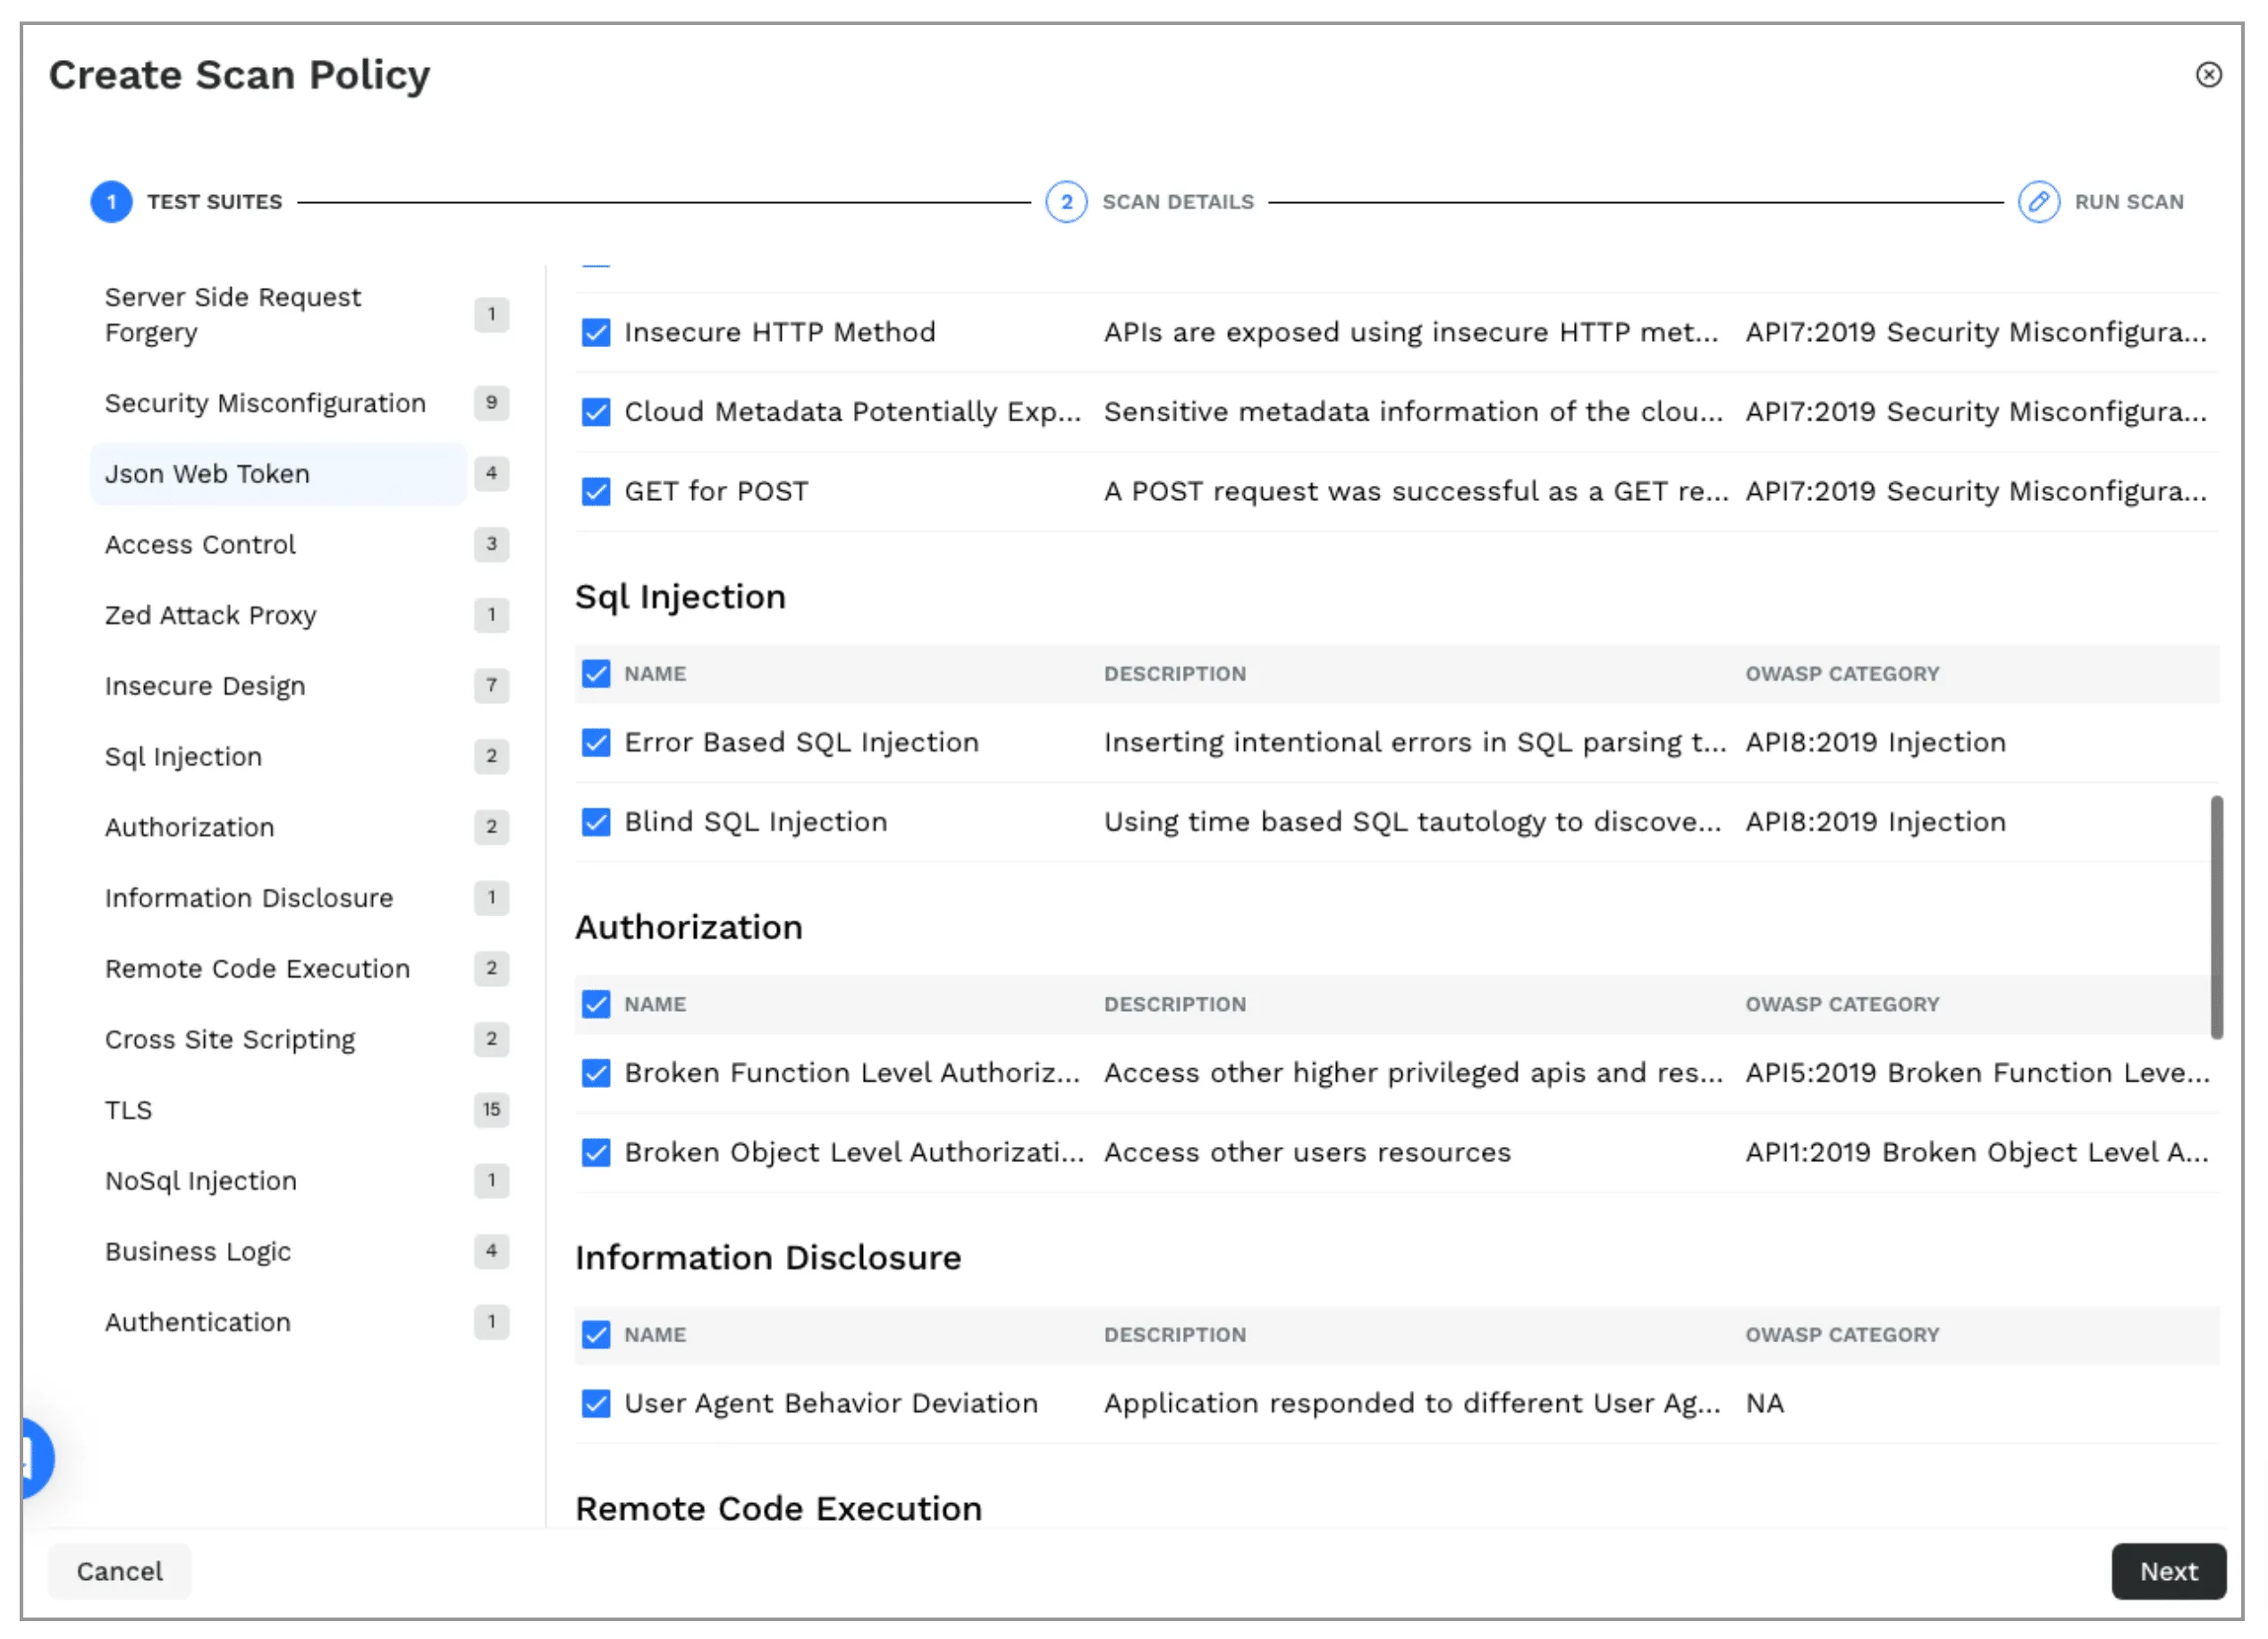Click the TLS count badge 15

[x=491, y=1109]
